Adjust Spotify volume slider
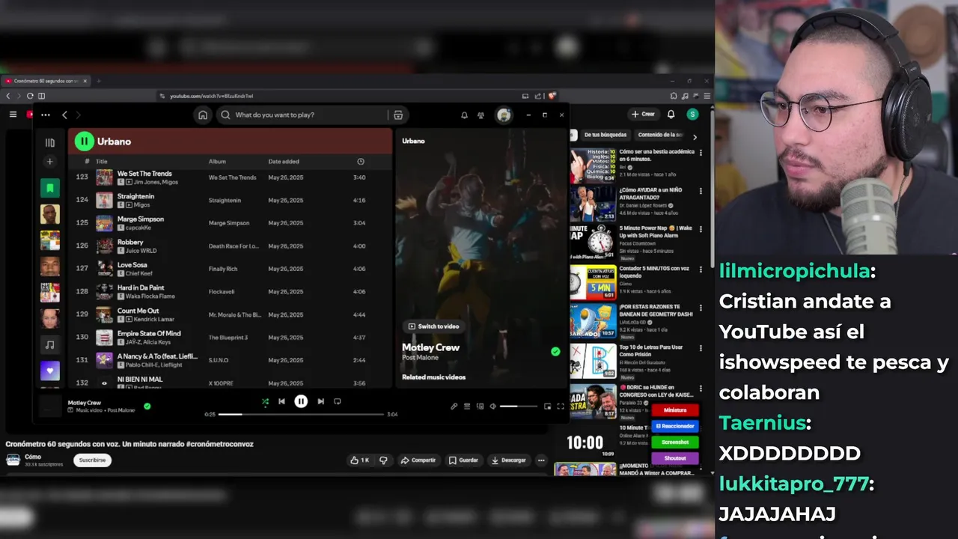Viewport: 958px width, 539px height. [519, 406]
